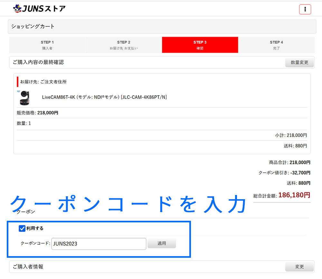Click the クーポンコード input field
Viewport: 322px width, 279px height.
click(x=99, y=244)
